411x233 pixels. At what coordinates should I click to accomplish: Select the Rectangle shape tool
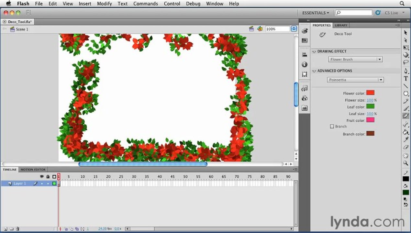tap(405, 94)
